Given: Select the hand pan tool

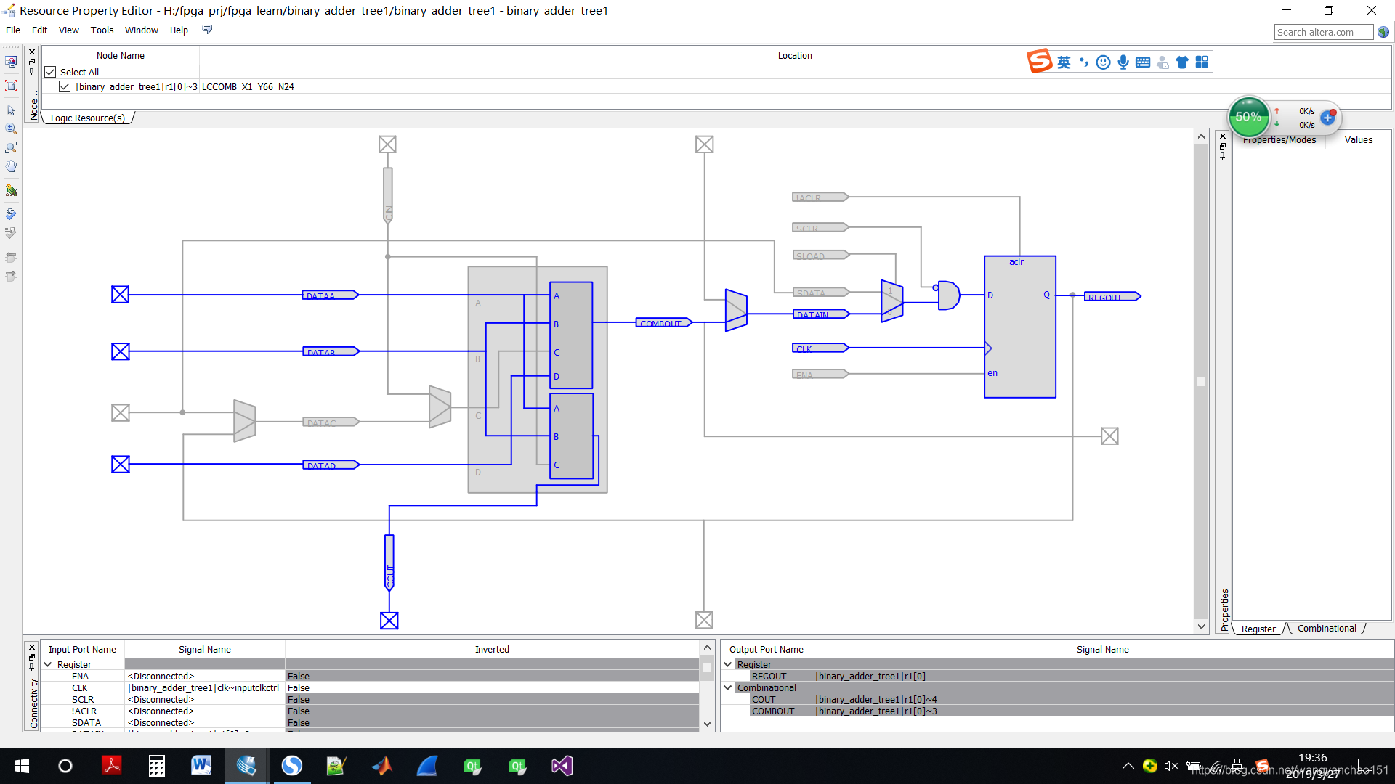Looking at the screenshot, I should tap(11, 166).
